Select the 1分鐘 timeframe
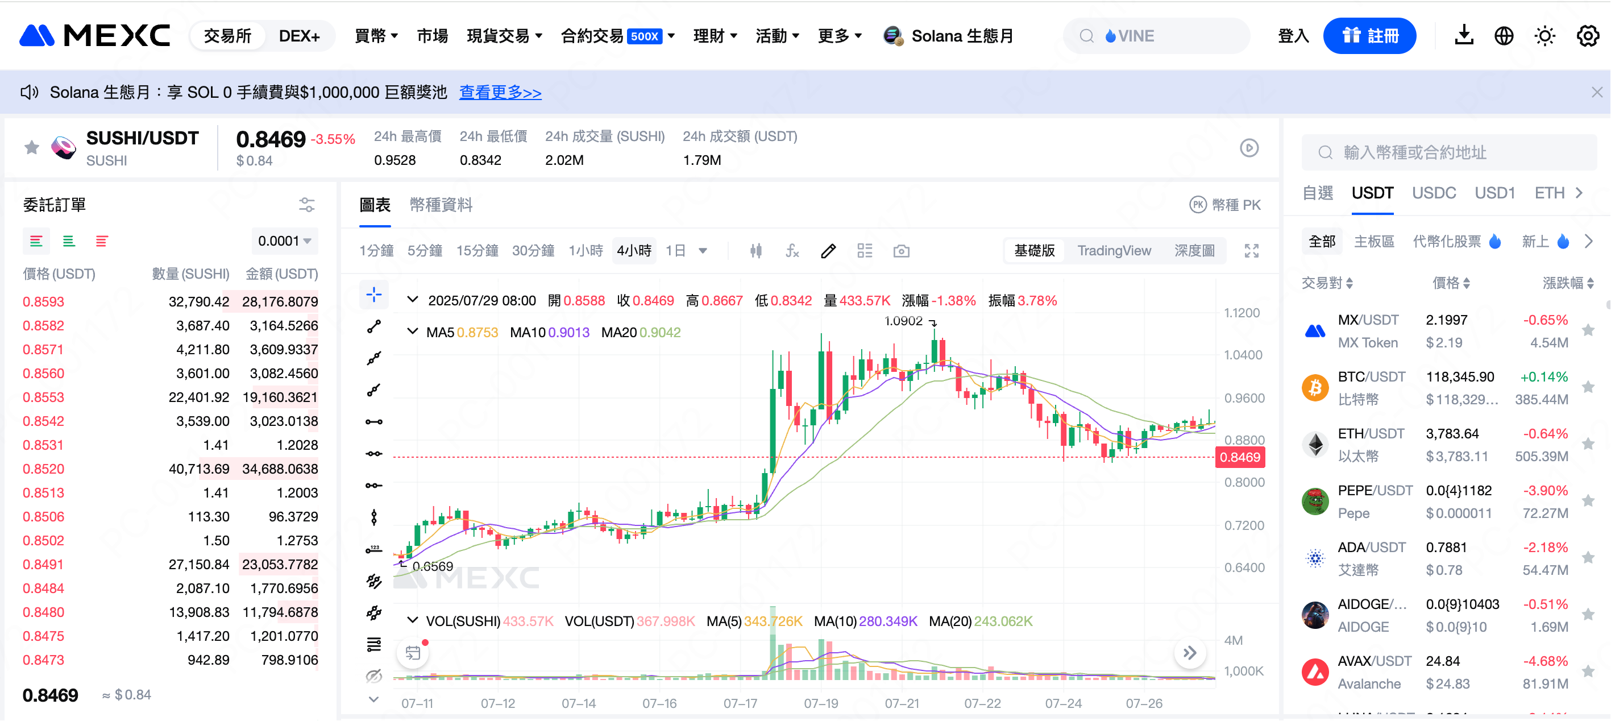 [376, 251]
